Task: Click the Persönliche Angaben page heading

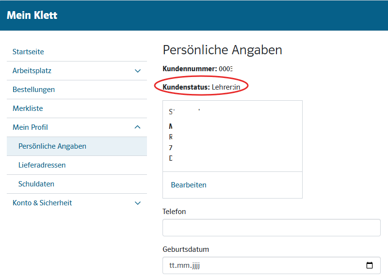Action: pos(223,50)
